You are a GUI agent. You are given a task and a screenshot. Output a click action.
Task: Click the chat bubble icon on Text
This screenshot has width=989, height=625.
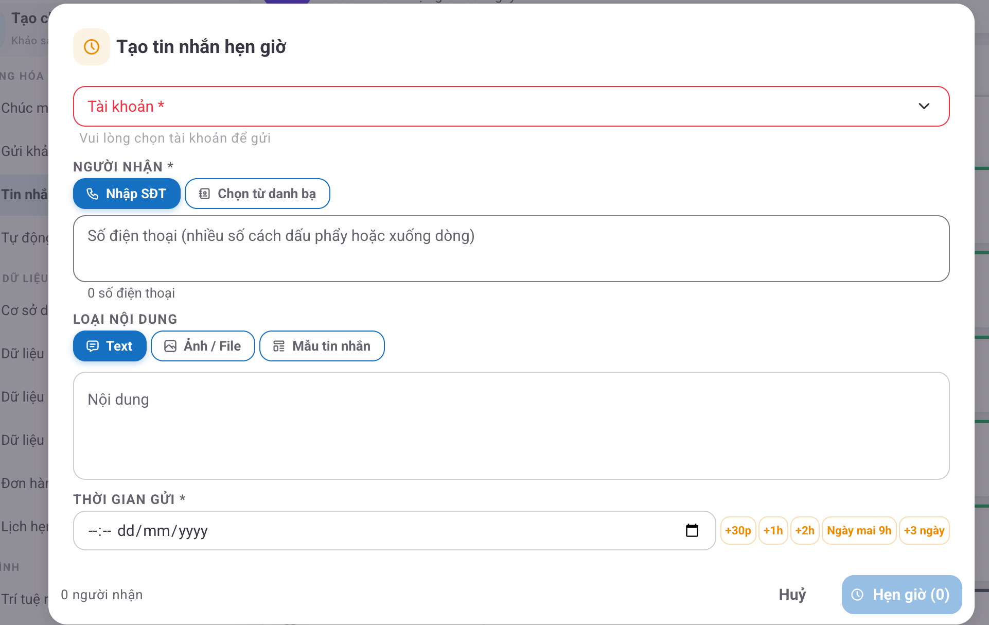click(x=93, y=346)
